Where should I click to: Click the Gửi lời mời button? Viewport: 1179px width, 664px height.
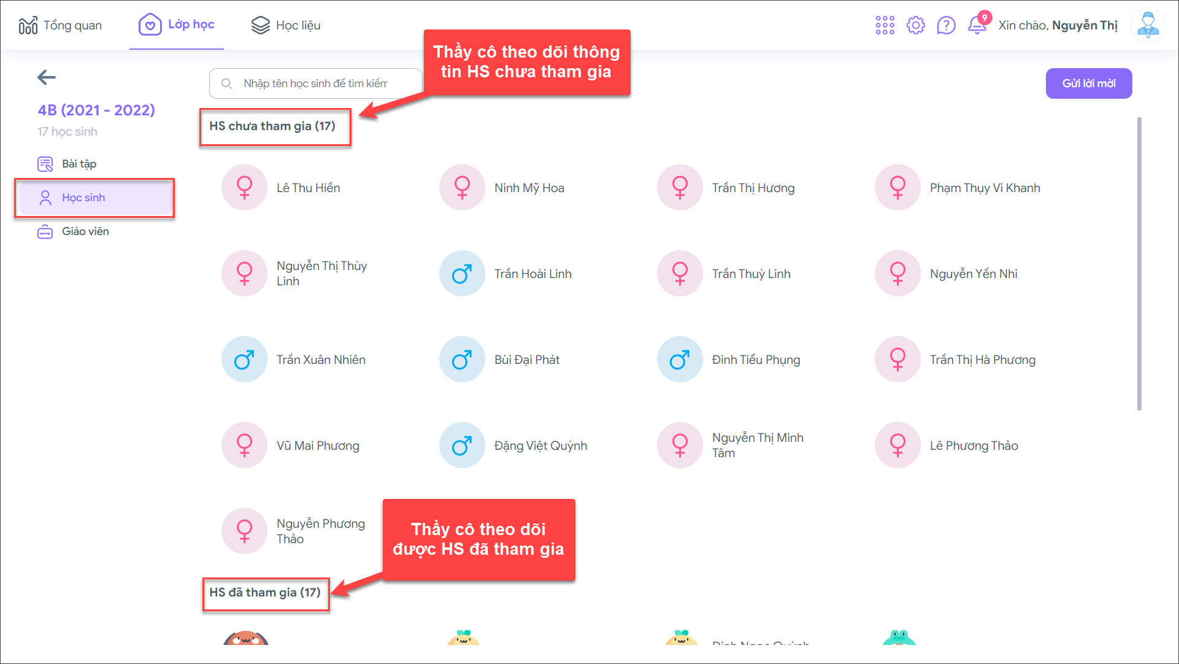tap(1088, 83)
